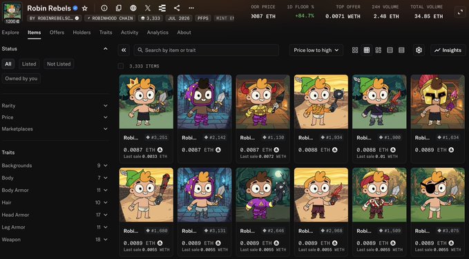The height and width of the screenshot is (259, 469).
Task: Open NFT #1,634 gold helmet thumbnail
Action: [438, 102]
